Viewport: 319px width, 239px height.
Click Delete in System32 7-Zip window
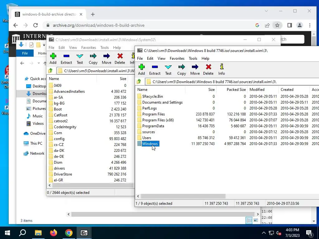pos(120,59)
